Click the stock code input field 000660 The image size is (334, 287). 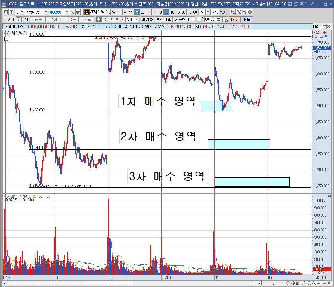pos(57,12)
